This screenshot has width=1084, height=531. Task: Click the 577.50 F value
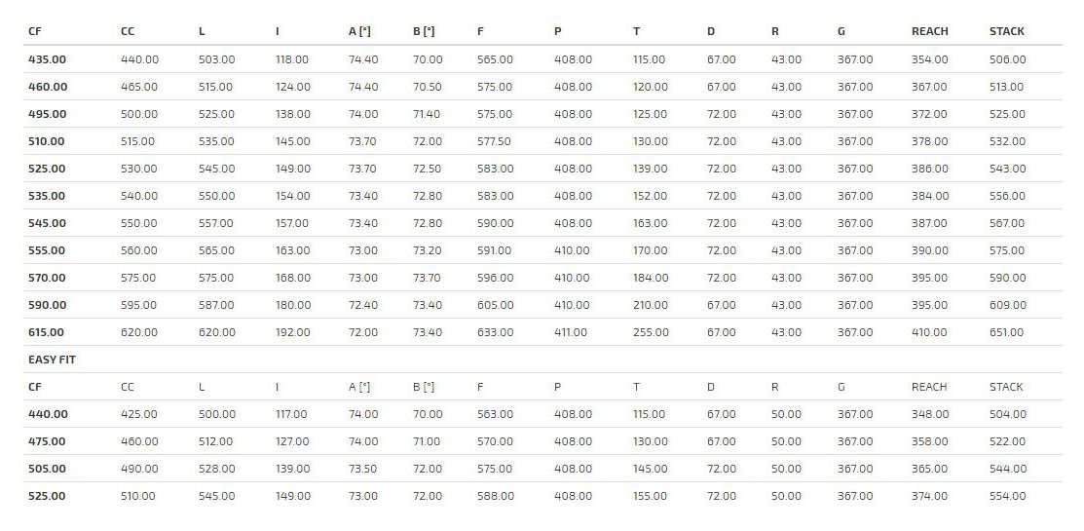tap(494, 141)
